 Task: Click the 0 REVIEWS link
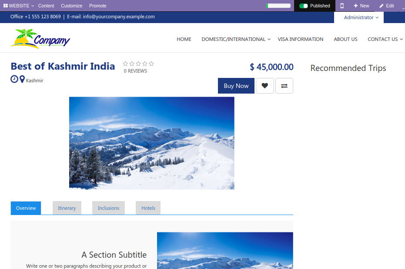tap(135, 71)
